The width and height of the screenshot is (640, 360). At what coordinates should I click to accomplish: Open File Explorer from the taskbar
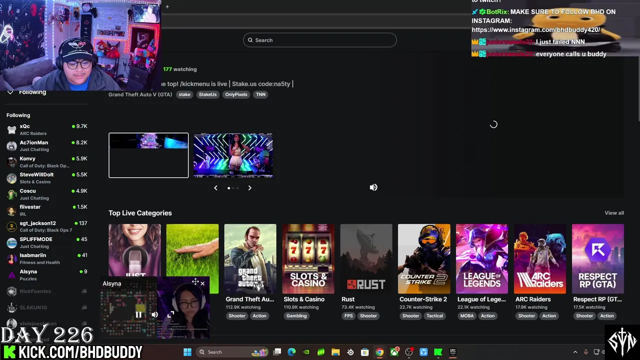[x=335, y=352]
